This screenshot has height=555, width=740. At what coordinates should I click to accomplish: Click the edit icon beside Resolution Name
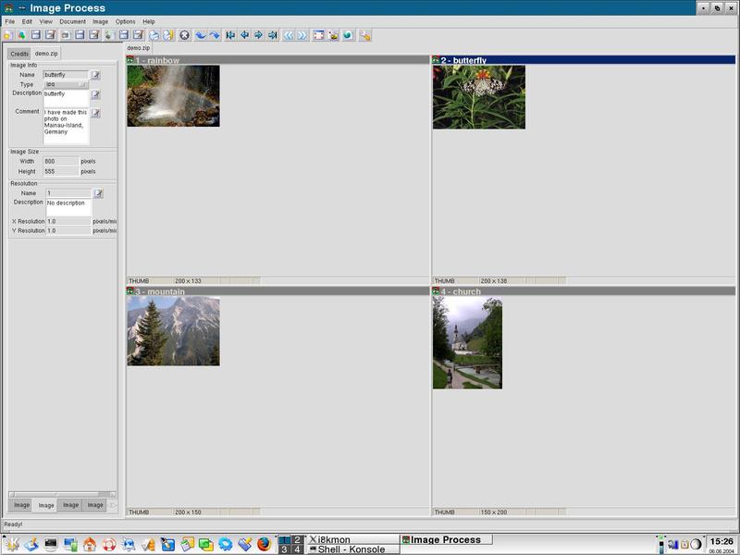coord(97,191)
